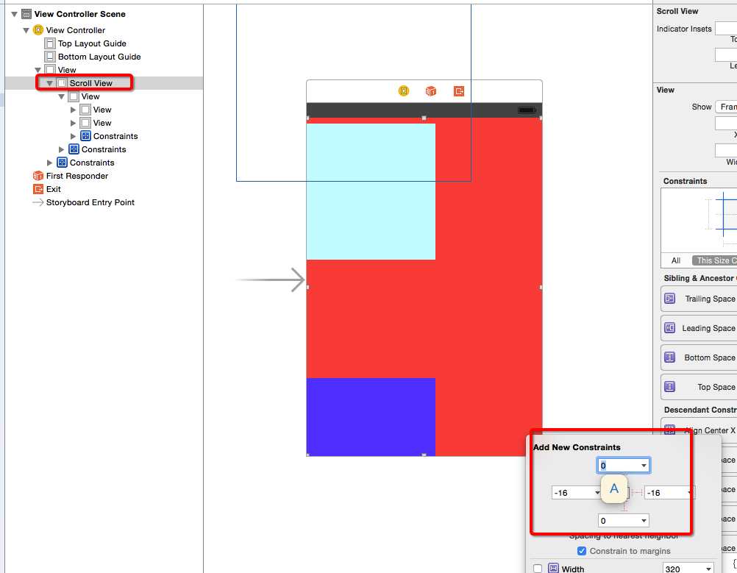Select the blue view on the canvas
Viewport: 737px width, 573px height.
371,416
